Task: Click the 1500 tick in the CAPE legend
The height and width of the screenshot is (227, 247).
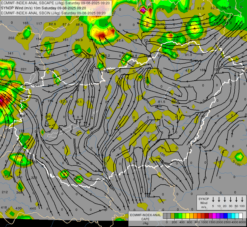Action: coord(212,222)
